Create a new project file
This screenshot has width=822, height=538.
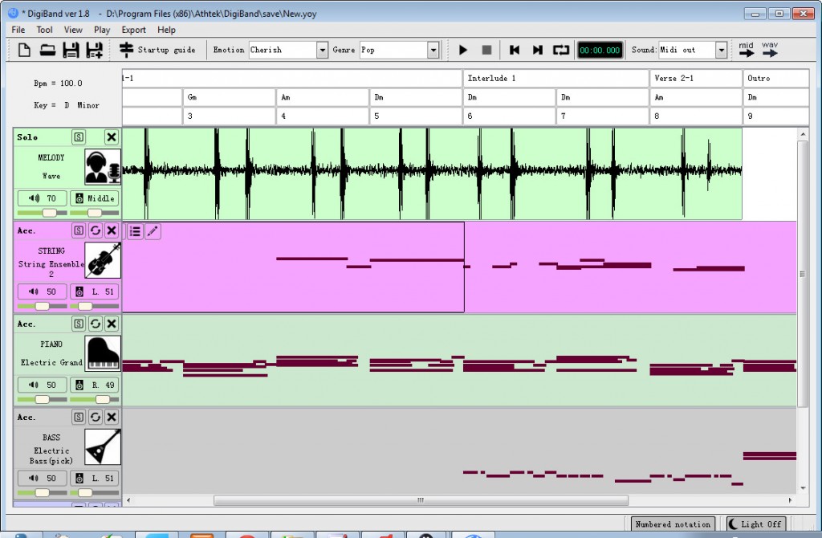click(24, 50)
